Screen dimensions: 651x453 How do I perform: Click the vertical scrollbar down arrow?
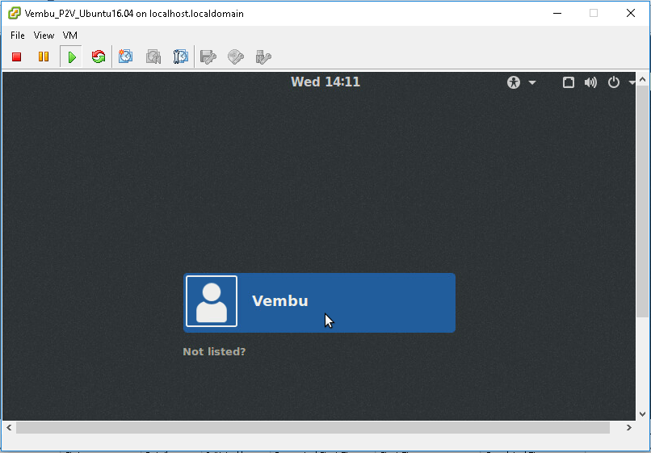[642, 414]
